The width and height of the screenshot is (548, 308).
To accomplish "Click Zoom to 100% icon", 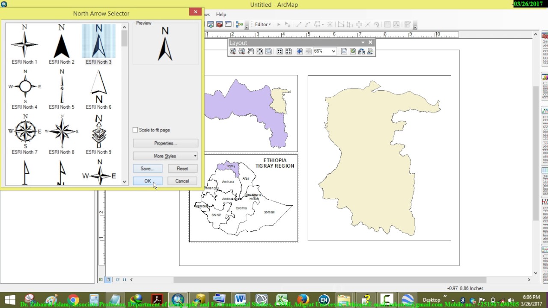I will 268,51.
